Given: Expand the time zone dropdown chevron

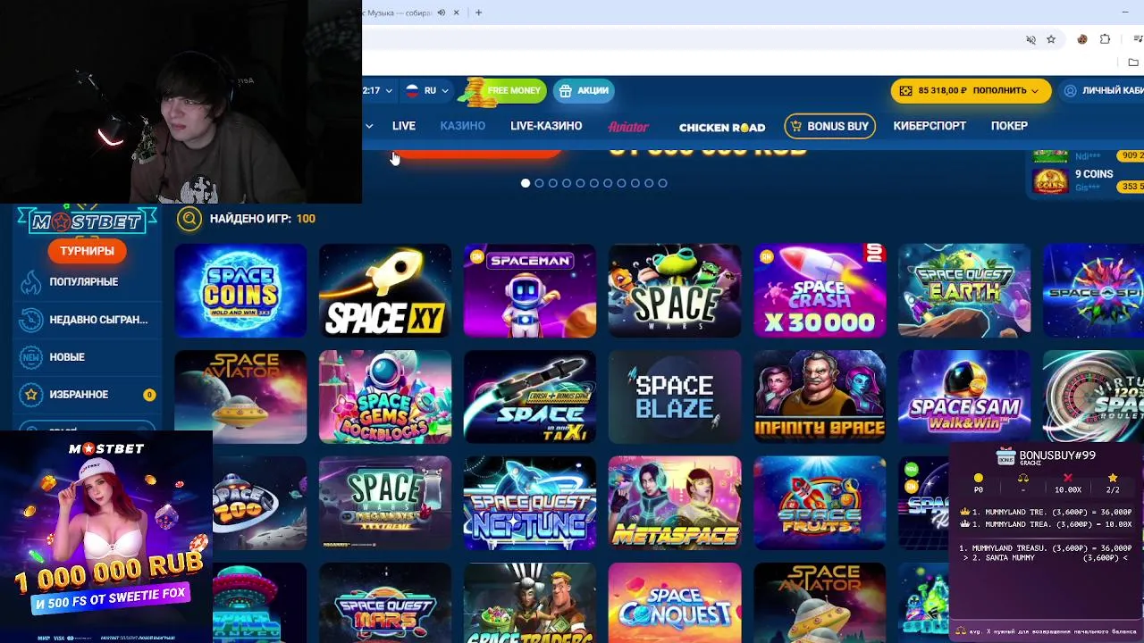Looking at the screenshot, I should pyautogui.click(x=389, y=91).
